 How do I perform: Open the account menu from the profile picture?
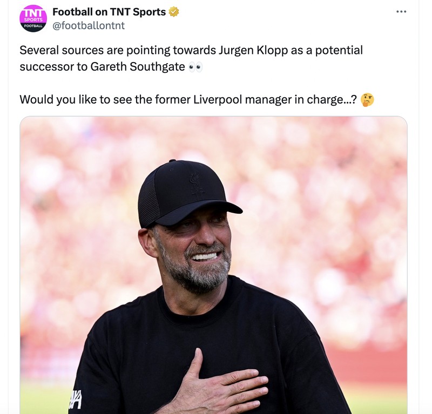35,17
